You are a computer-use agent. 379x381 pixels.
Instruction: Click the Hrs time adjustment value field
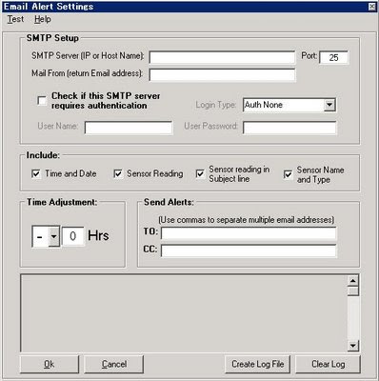[73, 236]
